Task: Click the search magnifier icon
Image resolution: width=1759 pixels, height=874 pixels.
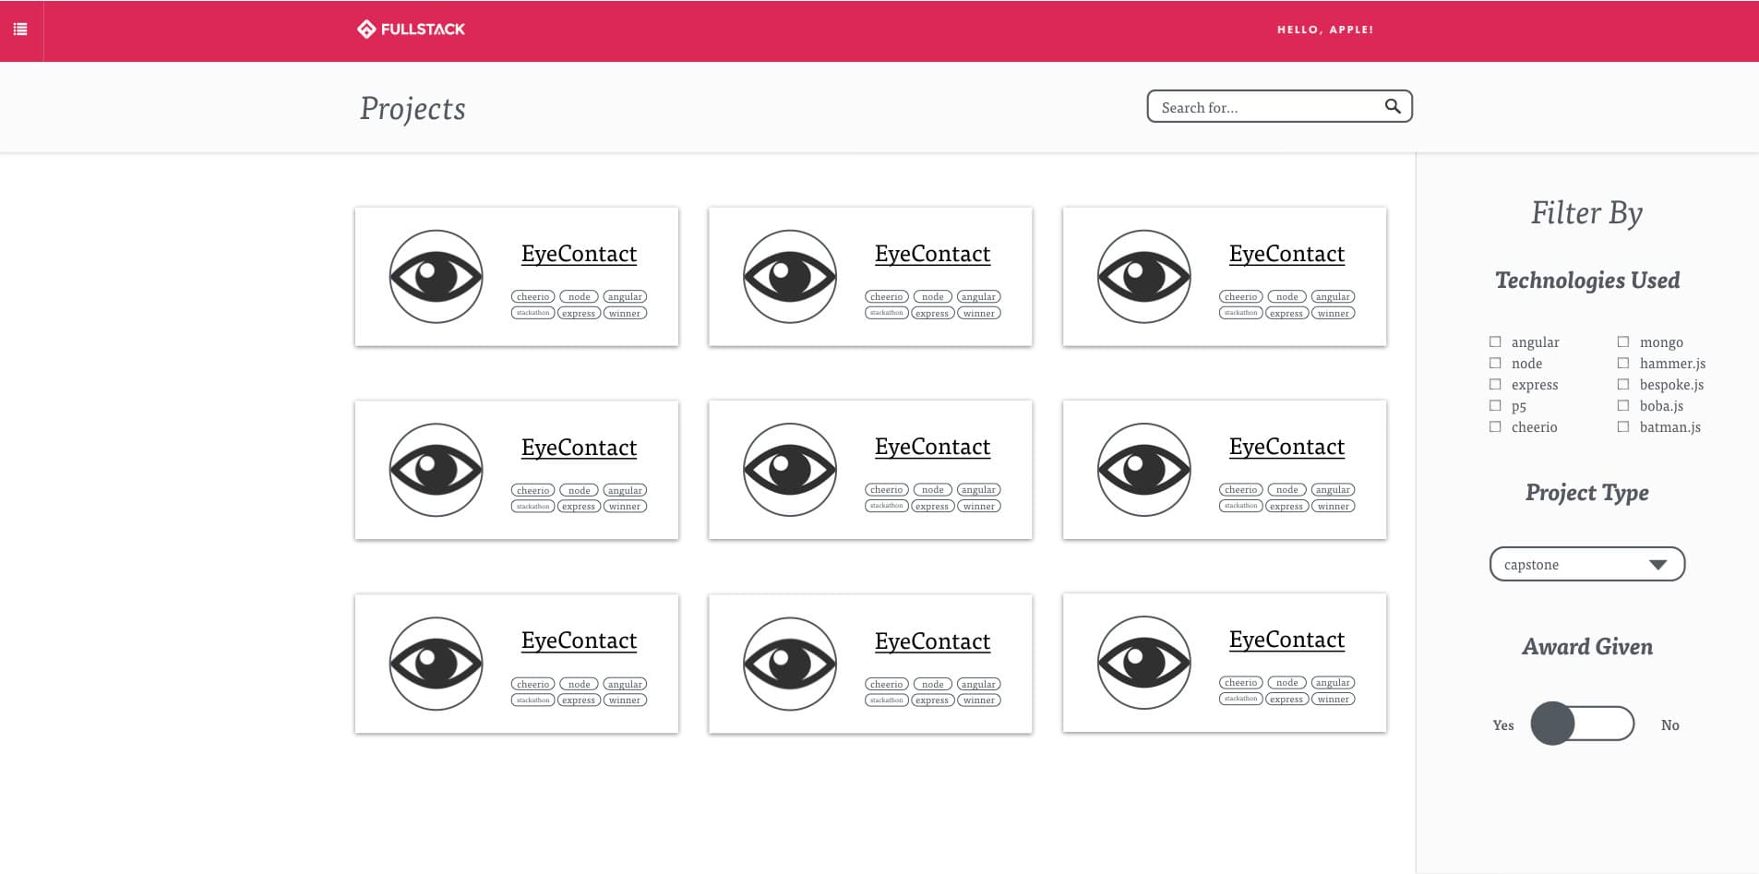Action: pos(1393,107)
